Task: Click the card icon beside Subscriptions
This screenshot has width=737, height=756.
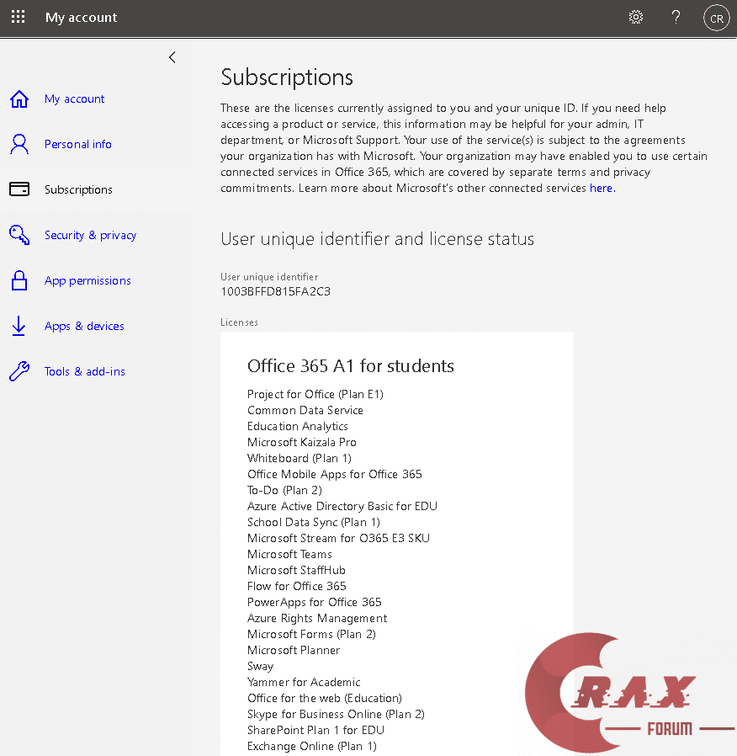Action: point(19,189)
